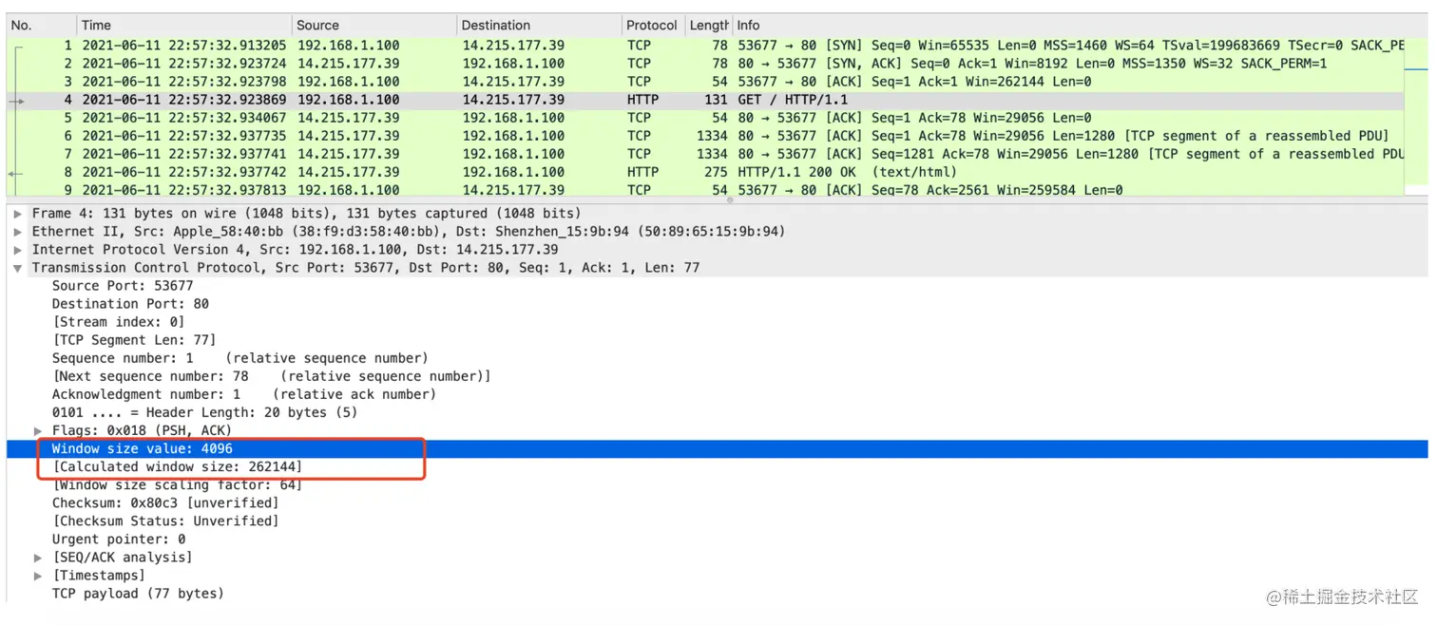1437x625 pixels.
Task: Click the Info column header
Action: click(1080, 26)
